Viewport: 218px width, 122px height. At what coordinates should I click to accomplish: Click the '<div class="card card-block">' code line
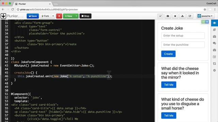tap(35, 105)
